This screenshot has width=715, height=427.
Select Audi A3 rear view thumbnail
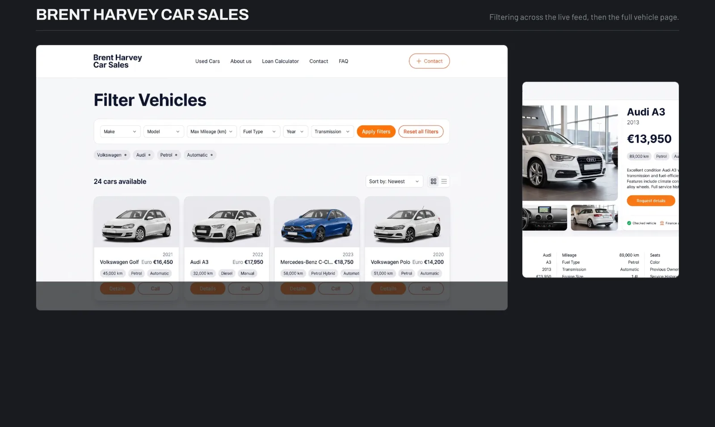click(594, 218)
